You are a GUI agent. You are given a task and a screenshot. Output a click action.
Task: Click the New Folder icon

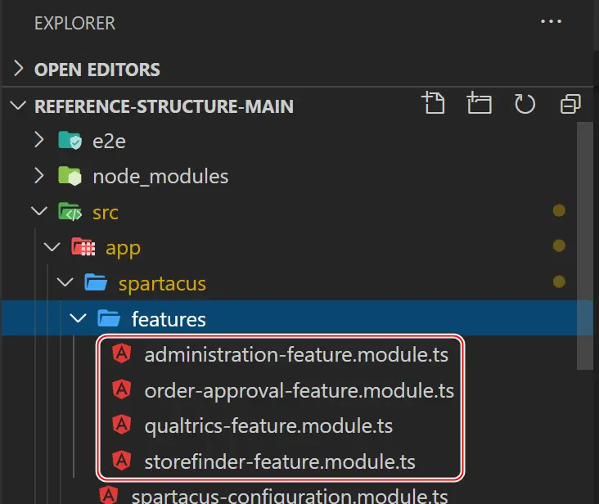tap(479, 104)
